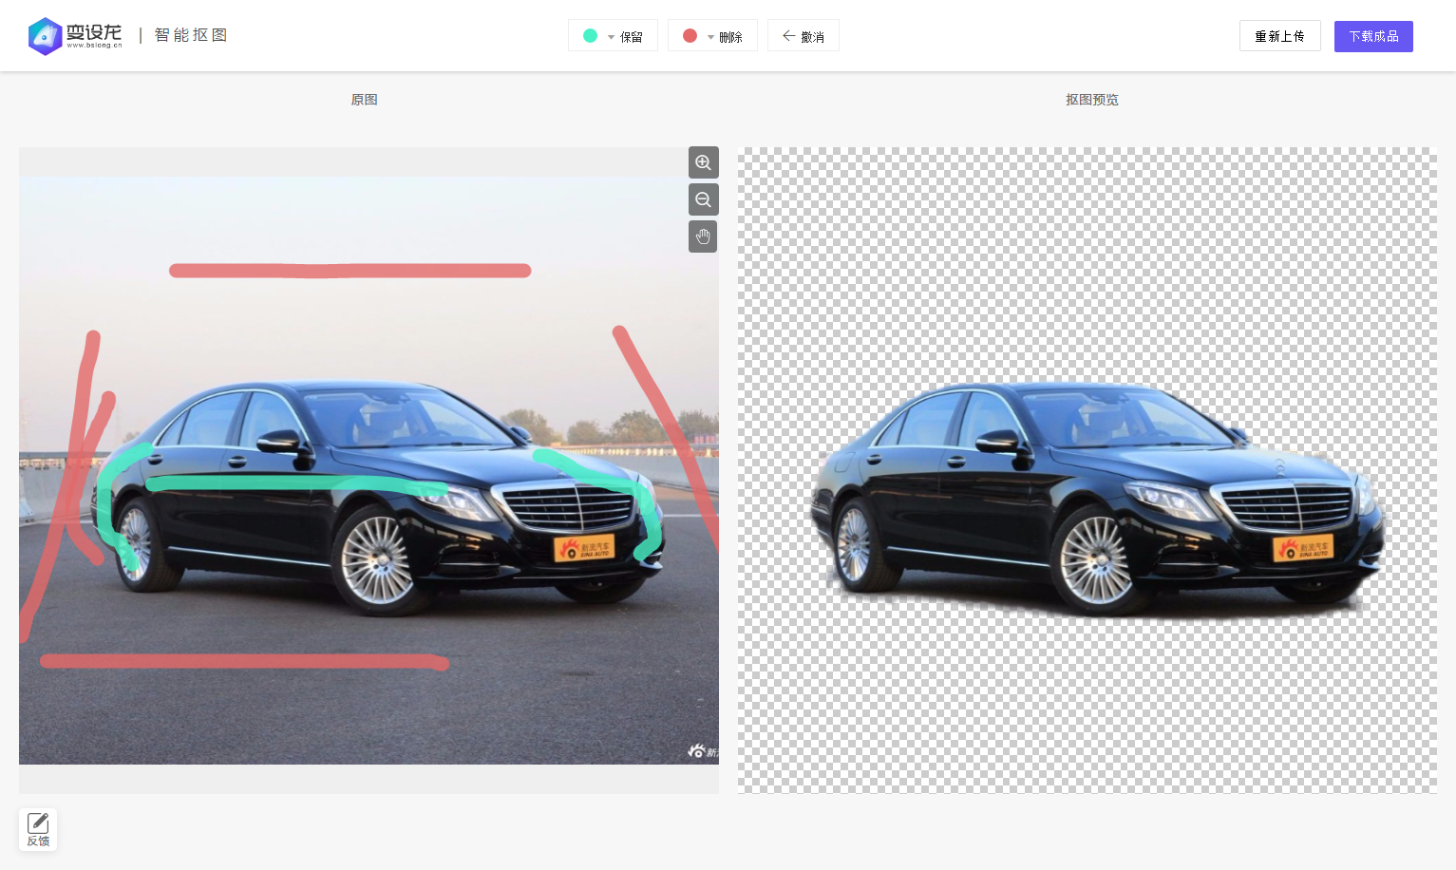The height and width of the screenshot is (870, 1456).
Task: Click the zoom out magnifier icon
Action: 703,199
